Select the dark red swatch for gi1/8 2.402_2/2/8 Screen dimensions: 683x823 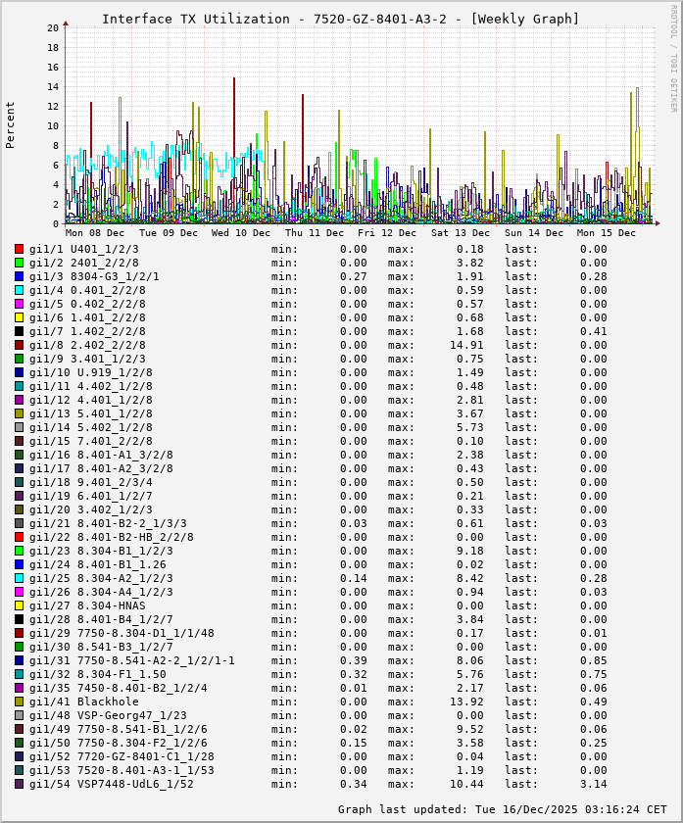click(19, 345)
